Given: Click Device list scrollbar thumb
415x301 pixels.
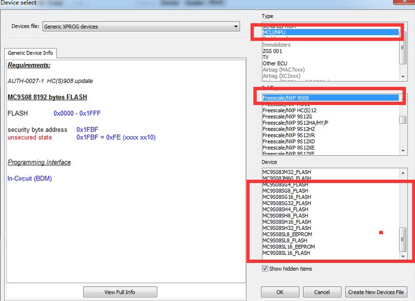Looking at the screenshot, I should coord(403,239).
